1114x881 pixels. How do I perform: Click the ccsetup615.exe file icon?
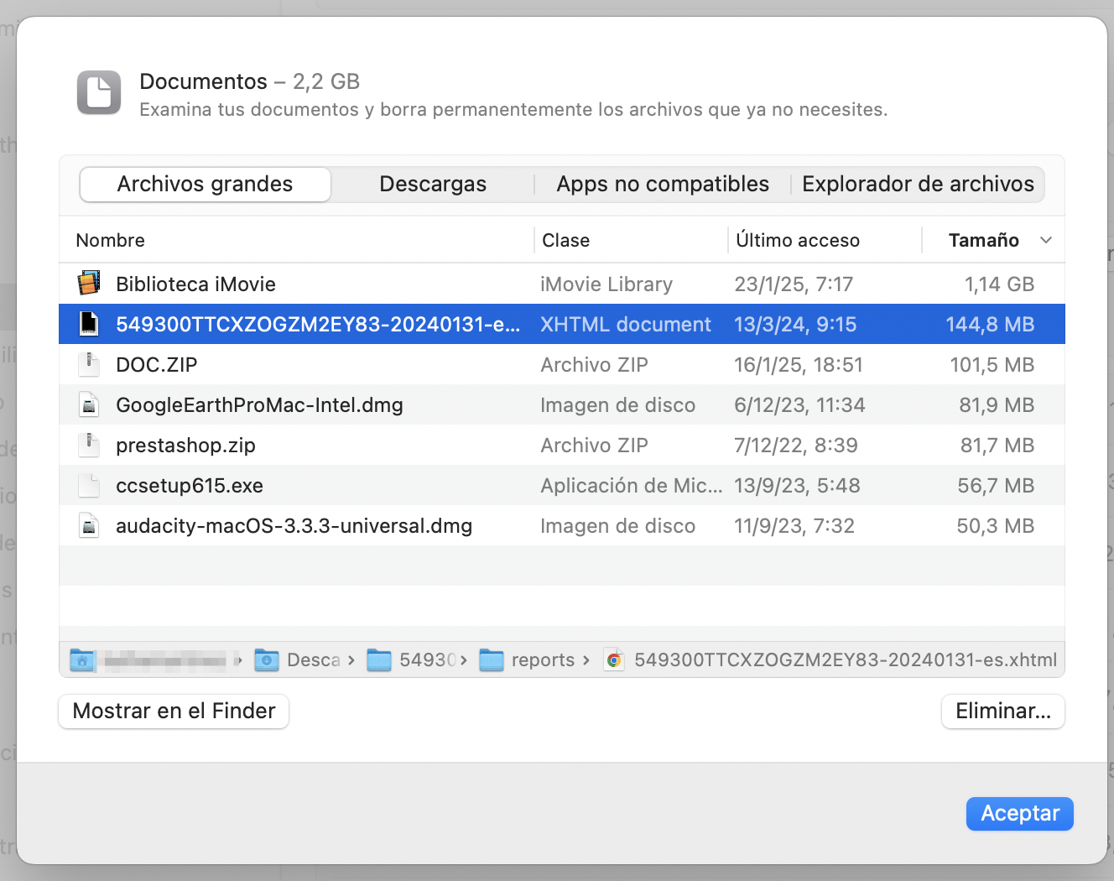pos(89,485)
